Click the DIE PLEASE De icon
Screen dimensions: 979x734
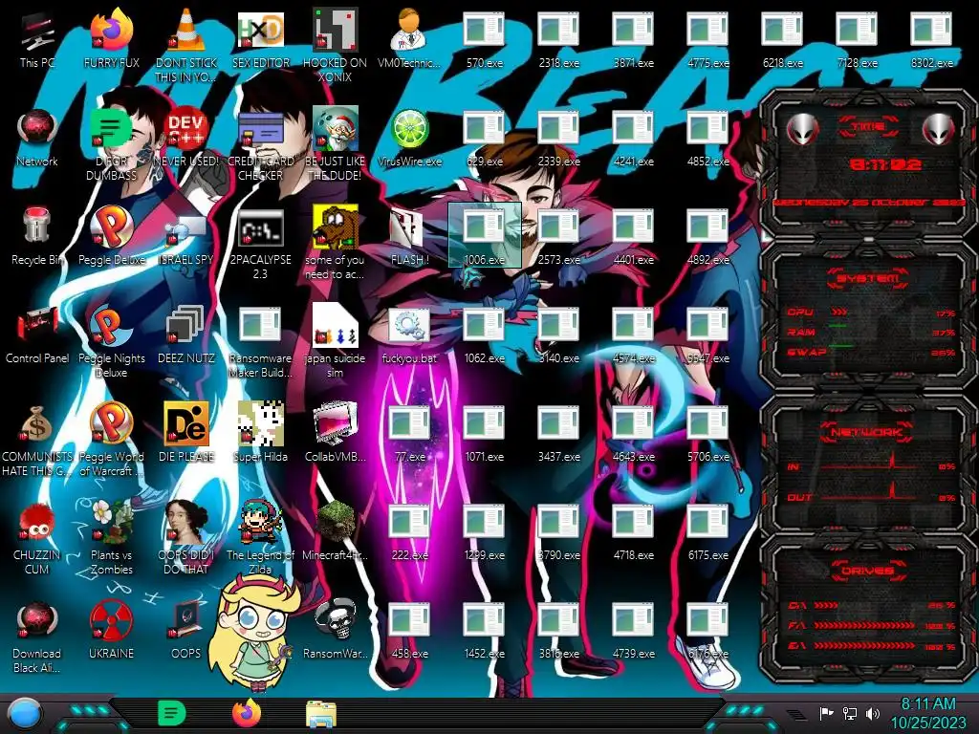[x=186, y=434]
